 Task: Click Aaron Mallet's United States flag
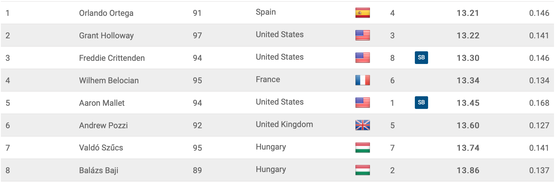pyautogui.click(x=362, y=103)
